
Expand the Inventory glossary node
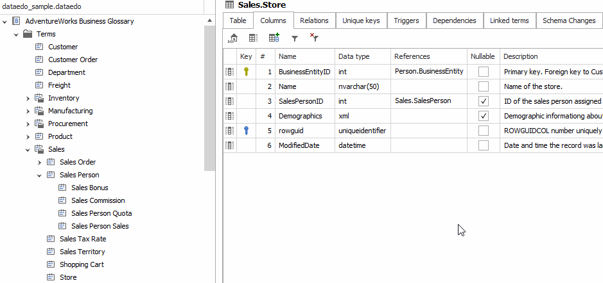click(28, 98)
